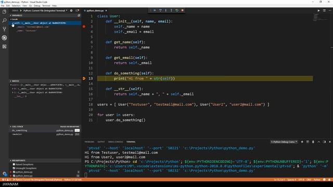
Task: Click the errors and warnings status item
Action: click(6, 180)
